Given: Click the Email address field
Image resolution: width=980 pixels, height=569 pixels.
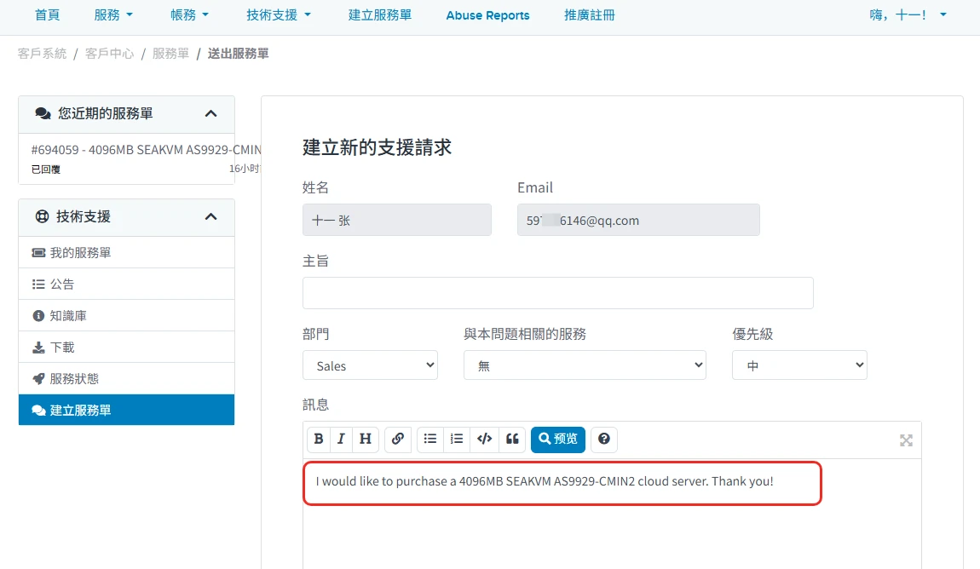Looking at the screenshot, I should pyautogui.click(x=638, y=220).
